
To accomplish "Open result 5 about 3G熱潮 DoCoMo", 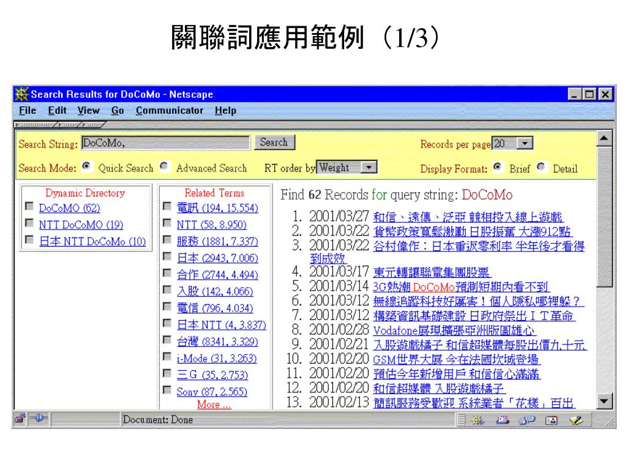I will coord(461,287).
